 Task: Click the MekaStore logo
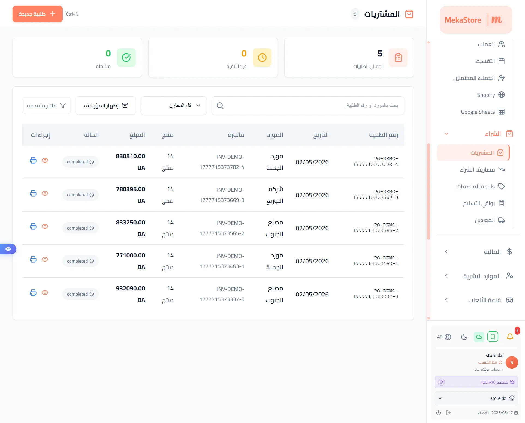pos(476,20)
